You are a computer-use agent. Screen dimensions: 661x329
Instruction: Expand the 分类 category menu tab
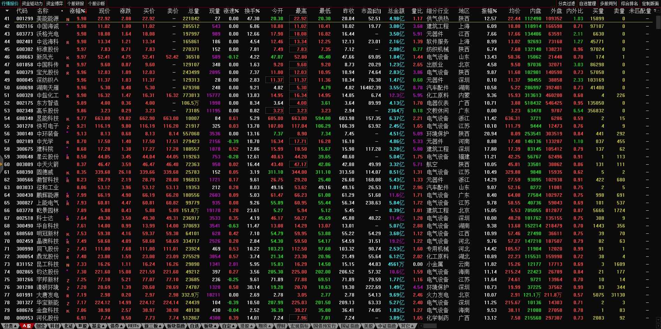coord(10,326)
